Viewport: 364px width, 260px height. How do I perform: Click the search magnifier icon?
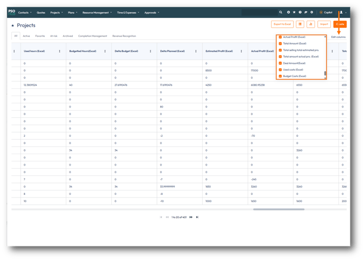281,12
